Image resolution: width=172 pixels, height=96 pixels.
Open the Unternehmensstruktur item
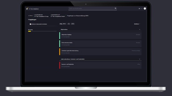[100, 44]
